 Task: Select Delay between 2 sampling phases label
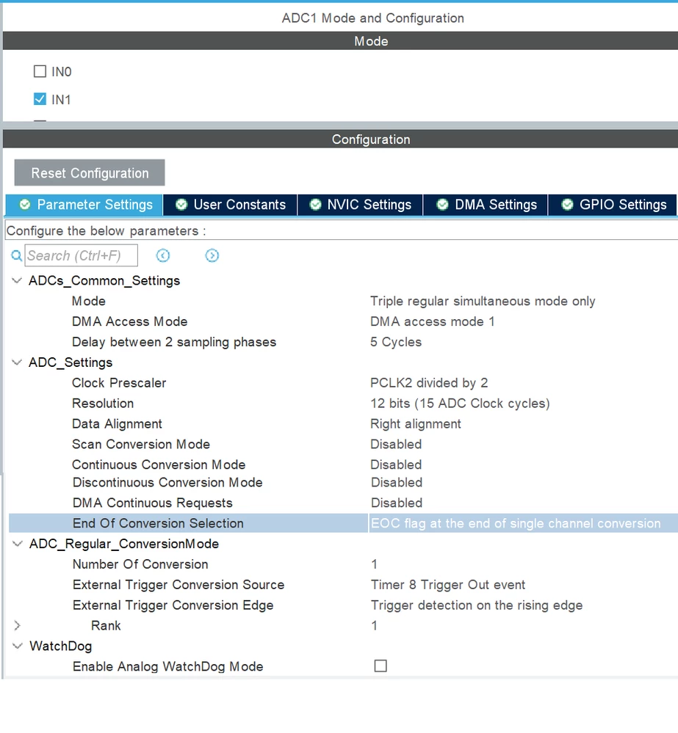click(174, 342)
